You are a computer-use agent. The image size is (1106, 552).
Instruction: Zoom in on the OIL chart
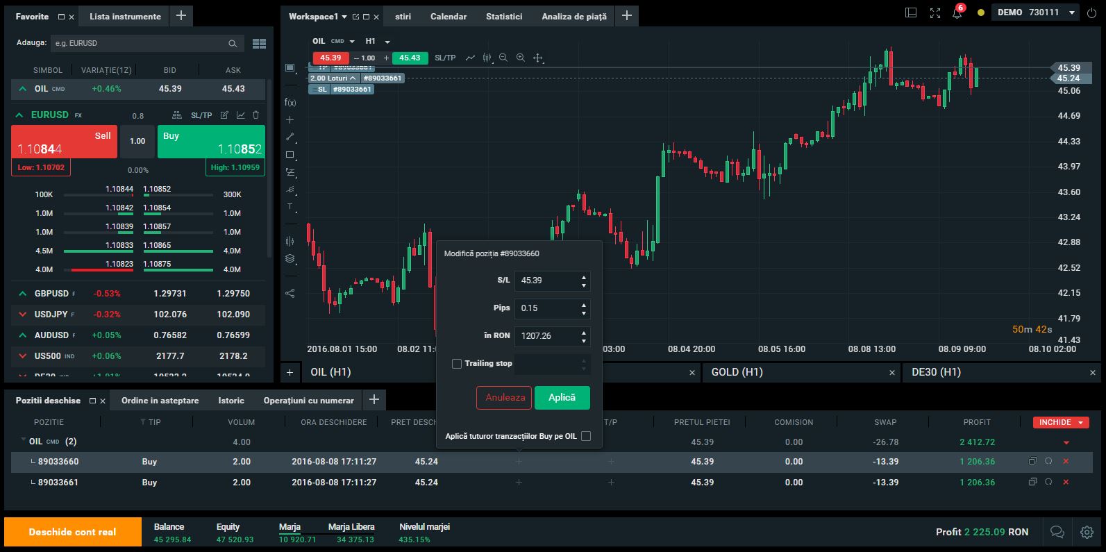pos(520,58)
